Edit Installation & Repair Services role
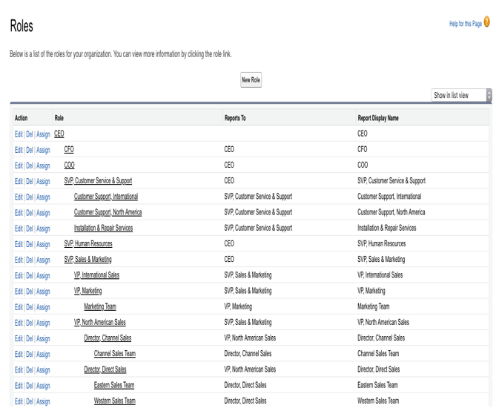Image resolution: width=499 pixels, height=414 pixels. (19, 229)
